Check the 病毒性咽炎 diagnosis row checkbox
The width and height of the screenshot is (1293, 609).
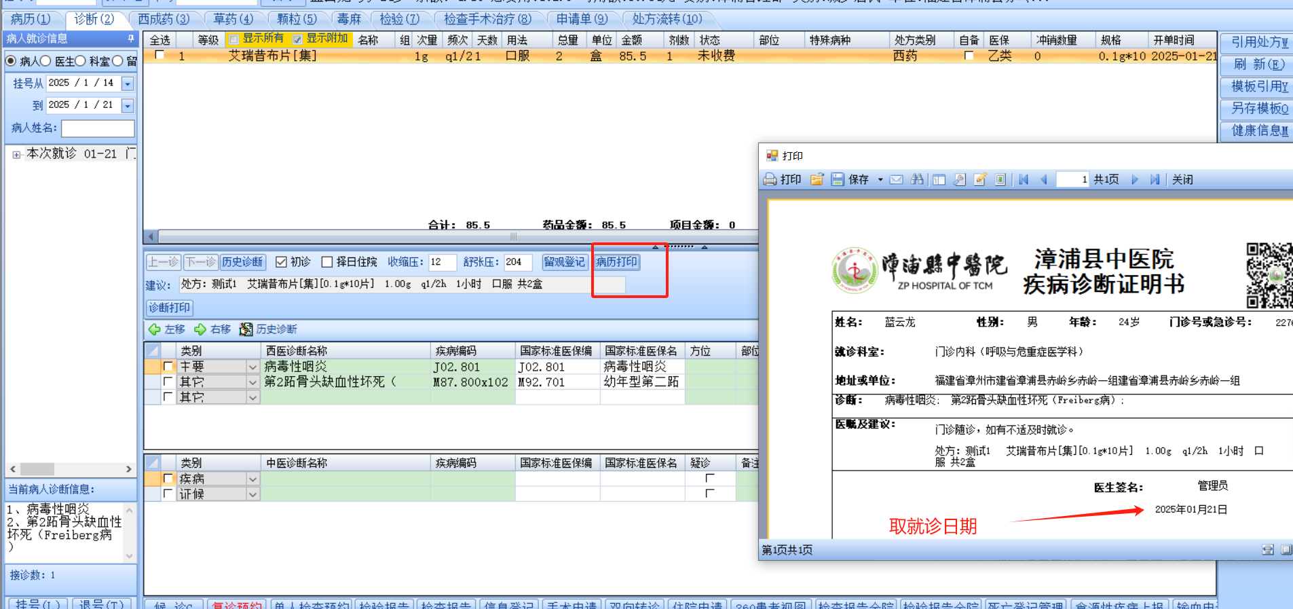[168, 367]
